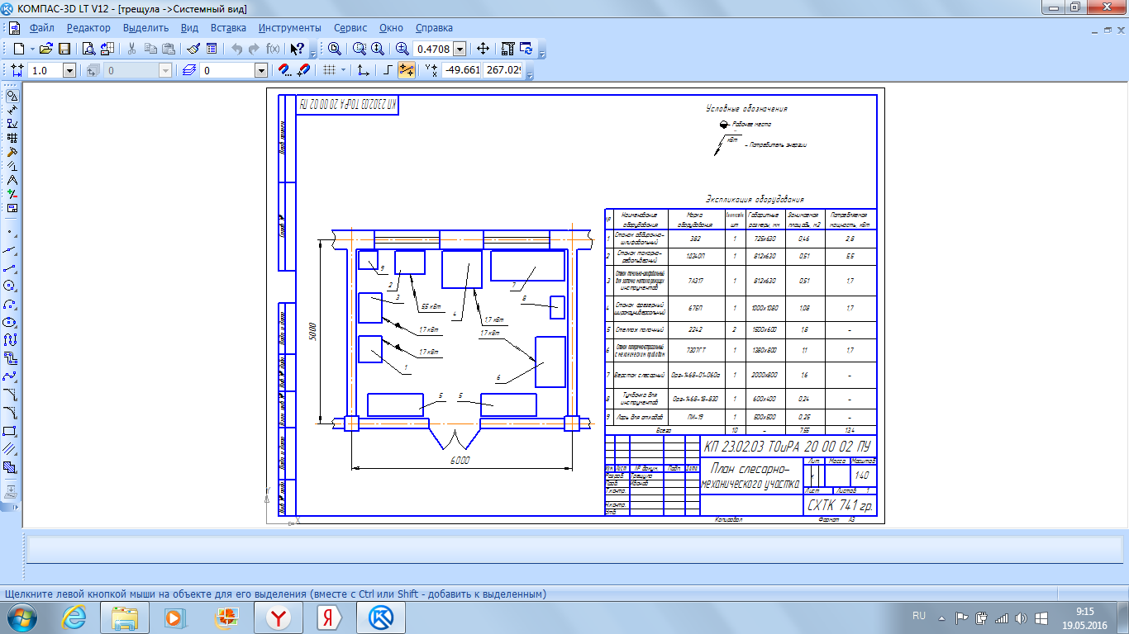Select the Hatching tool

[x=10, y=467]
